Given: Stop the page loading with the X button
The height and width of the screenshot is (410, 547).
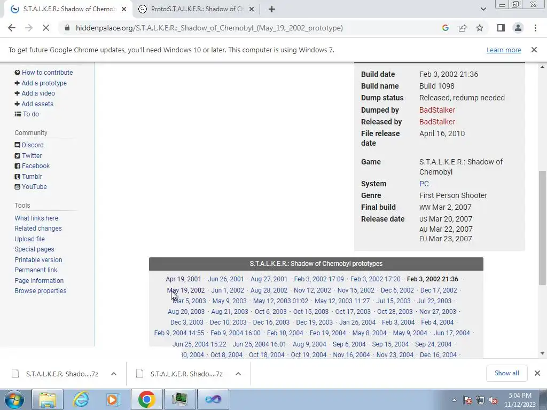Looking at the screenshot, I should (x=46, y=28).
